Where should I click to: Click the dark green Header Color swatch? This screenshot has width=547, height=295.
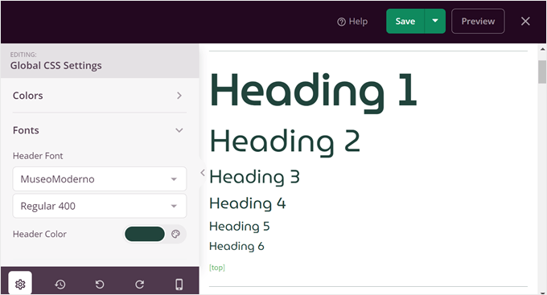(x=145, y=234)
